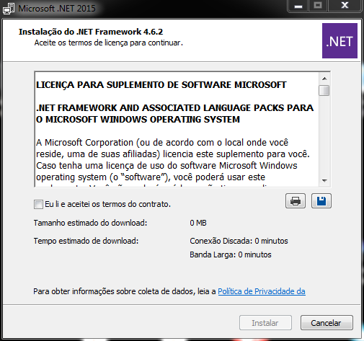Image resolution: width=364 pixels, height=341 pixels.
Task: Print the license terms using printer icon
Action: tap(296, 201)
